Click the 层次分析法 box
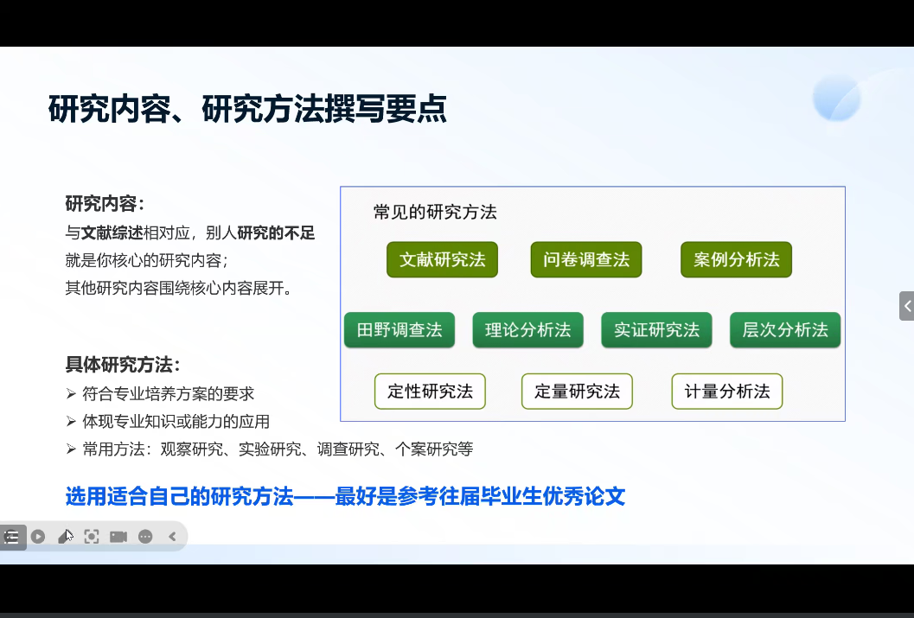Viewport: 914px width, 618px height. pos(784,330)
